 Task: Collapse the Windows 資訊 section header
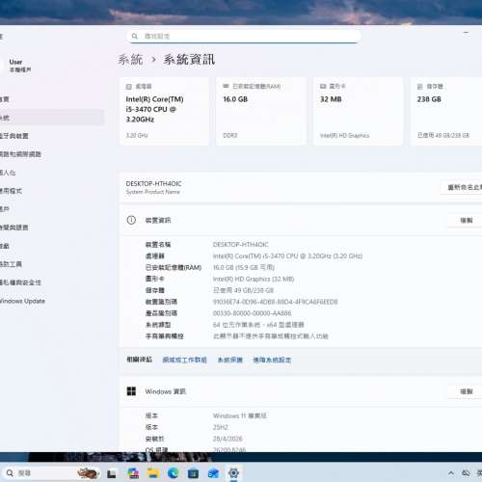(x=301, y=391)
